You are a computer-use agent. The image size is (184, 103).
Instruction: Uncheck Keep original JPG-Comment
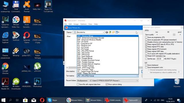146,49
